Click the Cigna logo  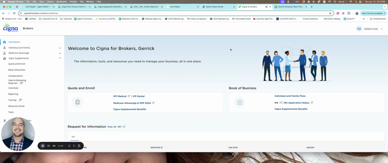point(11,28)
